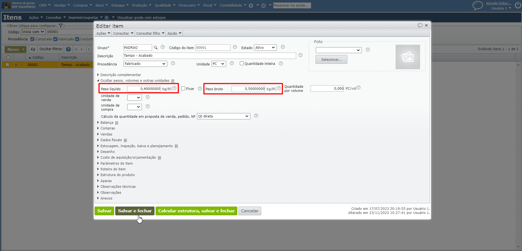
Task: Open the Unidade dropdown showing PC
Action: tap(219, 64)
